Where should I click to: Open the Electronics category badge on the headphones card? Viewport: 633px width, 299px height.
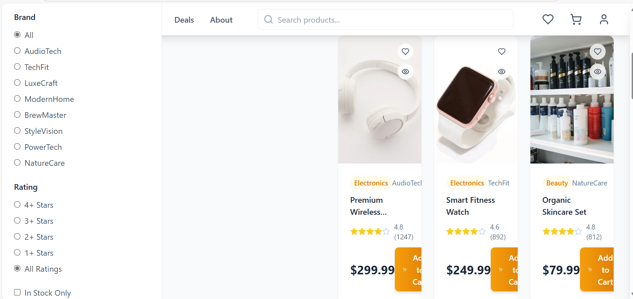click(x=370, y=183)
